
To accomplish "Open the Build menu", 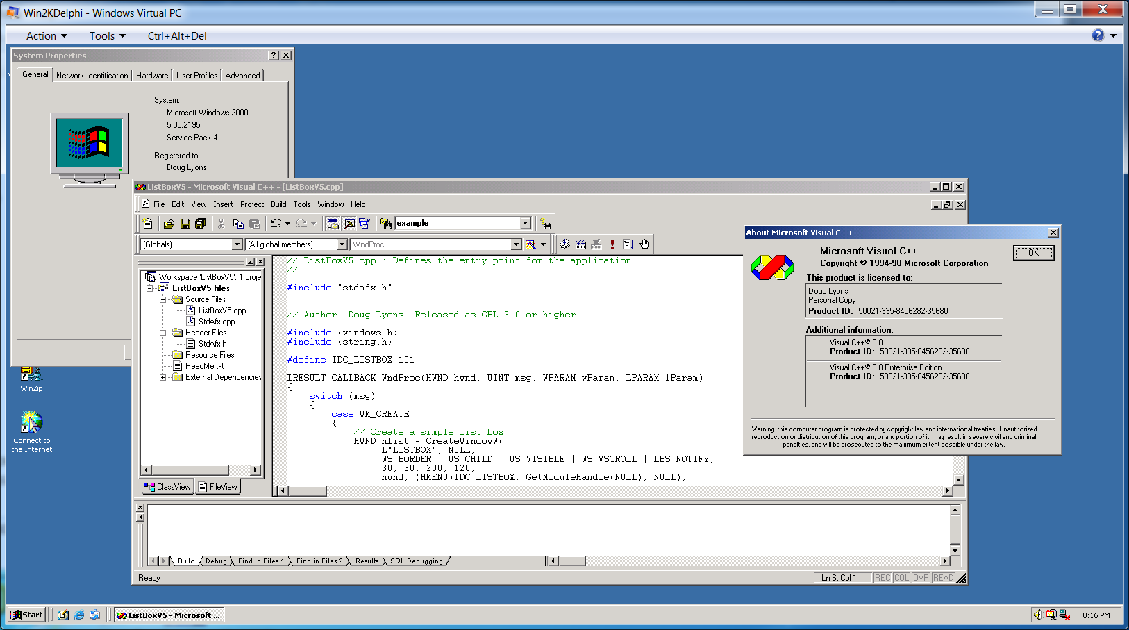I will pos(278,204).
